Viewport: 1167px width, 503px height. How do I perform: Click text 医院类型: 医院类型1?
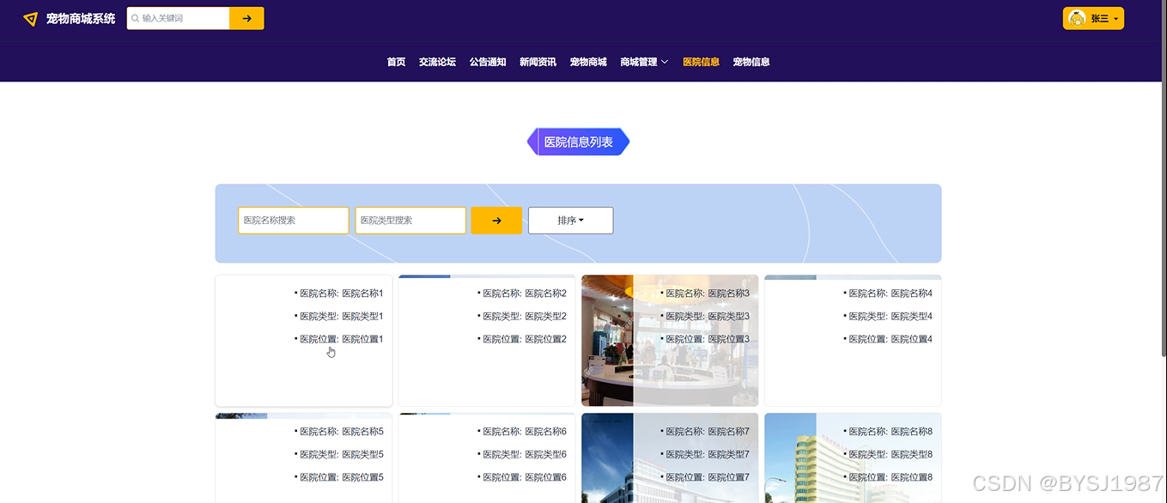coord(341,316)
